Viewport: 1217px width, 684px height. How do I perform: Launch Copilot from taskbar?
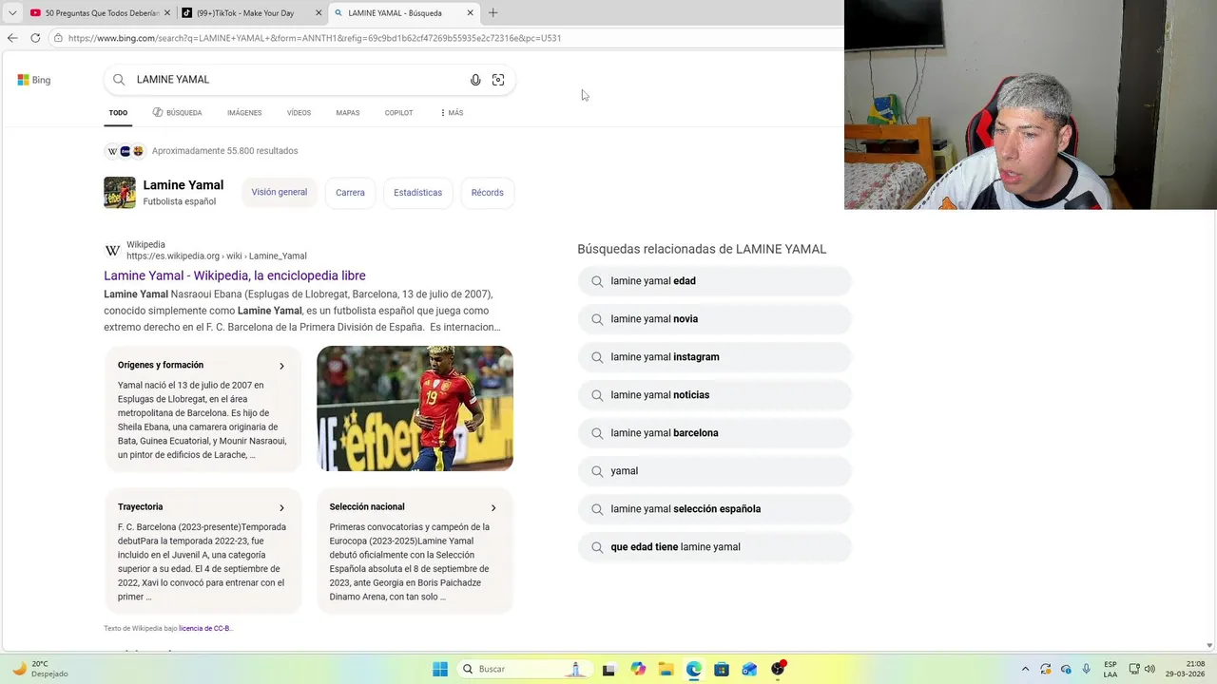tap(638, 669)
